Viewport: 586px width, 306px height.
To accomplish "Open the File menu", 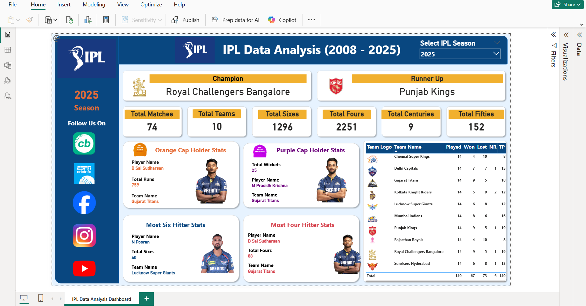I will pyautogui.click(x=13, y=5).
